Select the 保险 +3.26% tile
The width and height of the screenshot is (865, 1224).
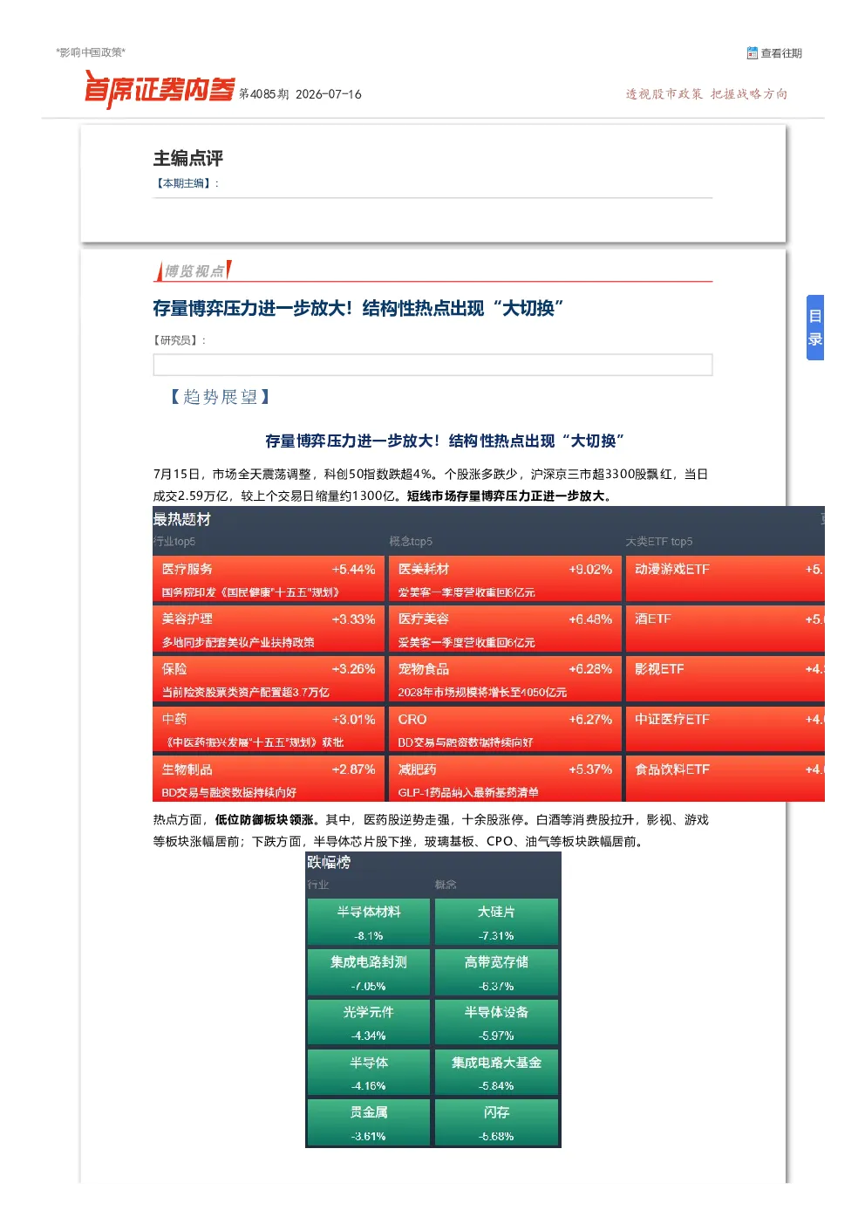[x=269, y=680]
